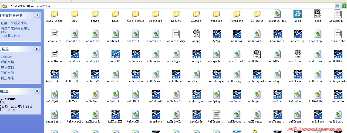Click '创建一个新文件夹' link

pos(14,23)
